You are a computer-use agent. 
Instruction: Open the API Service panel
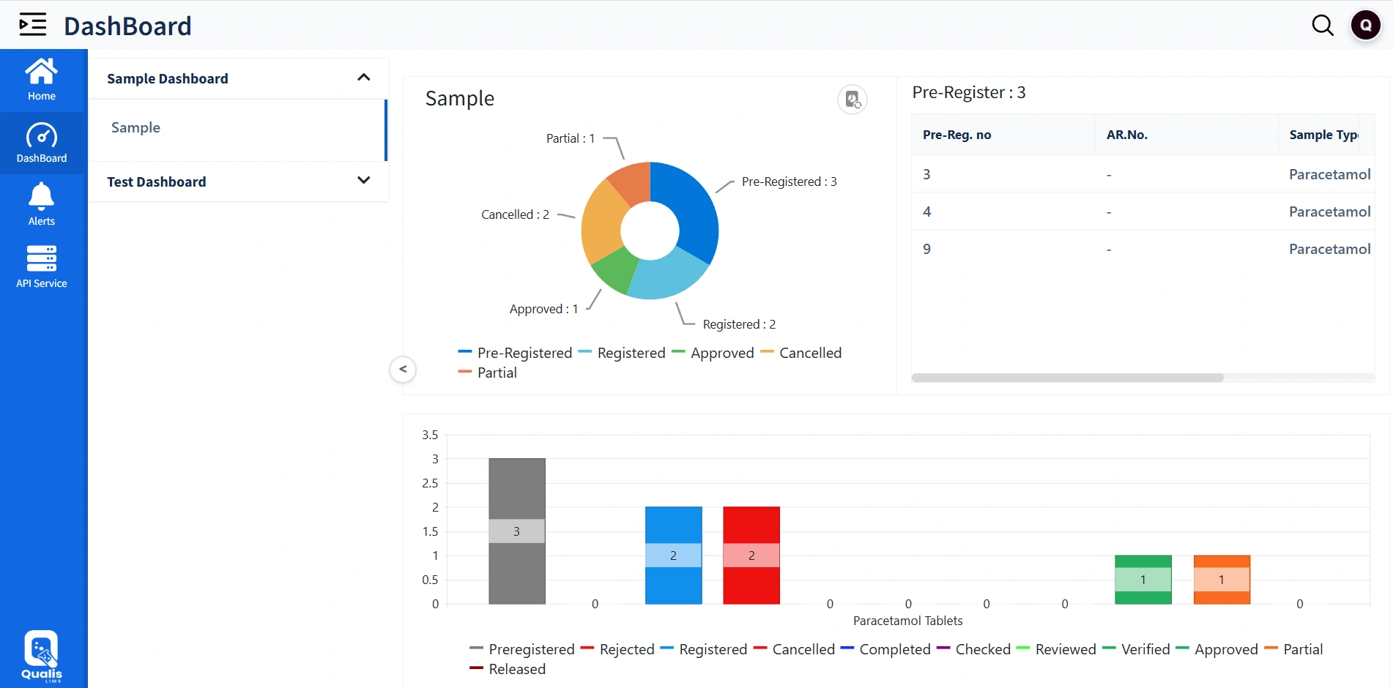click(x=42, y=265)
